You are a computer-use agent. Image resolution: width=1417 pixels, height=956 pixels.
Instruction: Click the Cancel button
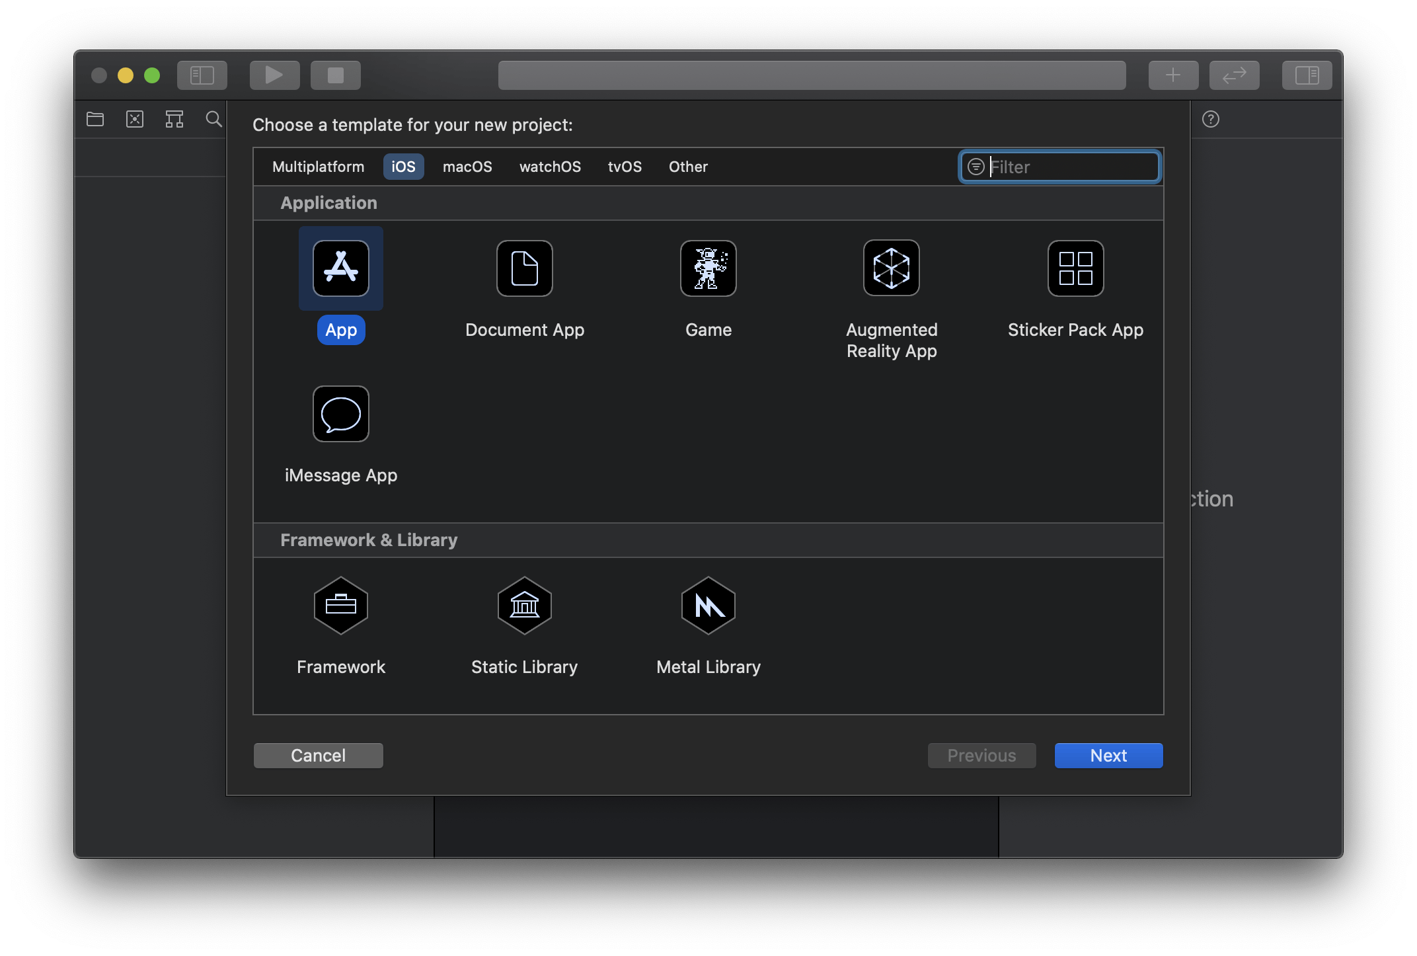318,756
